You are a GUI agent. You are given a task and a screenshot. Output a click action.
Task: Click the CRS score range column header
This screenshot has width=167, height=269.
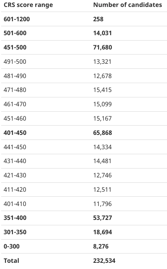(28, 5)
